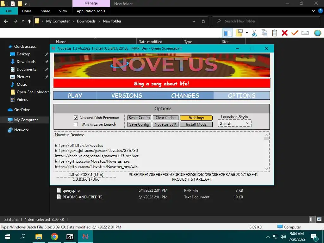This screenshot has width=324, height=243.
Task: Open Application Tools ribbon tab
Action: pos(91,11)
